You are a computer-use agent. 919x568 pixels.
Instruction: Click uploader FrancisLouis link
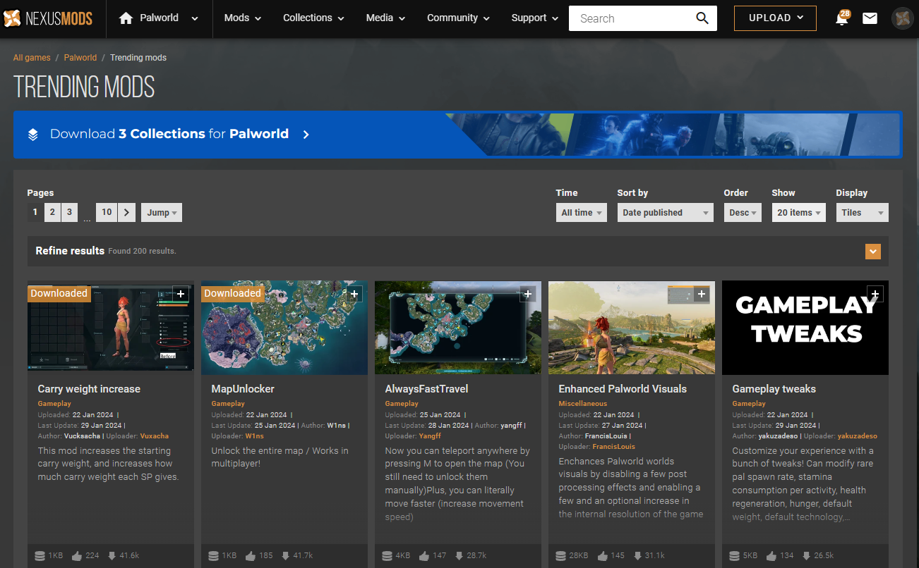click(x=613, y=447)
